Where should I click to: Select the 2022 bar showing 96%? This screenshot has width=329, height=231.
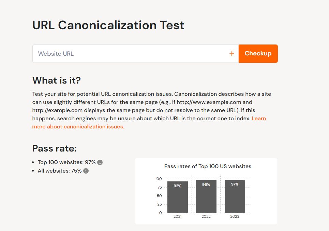coord(206,197)
